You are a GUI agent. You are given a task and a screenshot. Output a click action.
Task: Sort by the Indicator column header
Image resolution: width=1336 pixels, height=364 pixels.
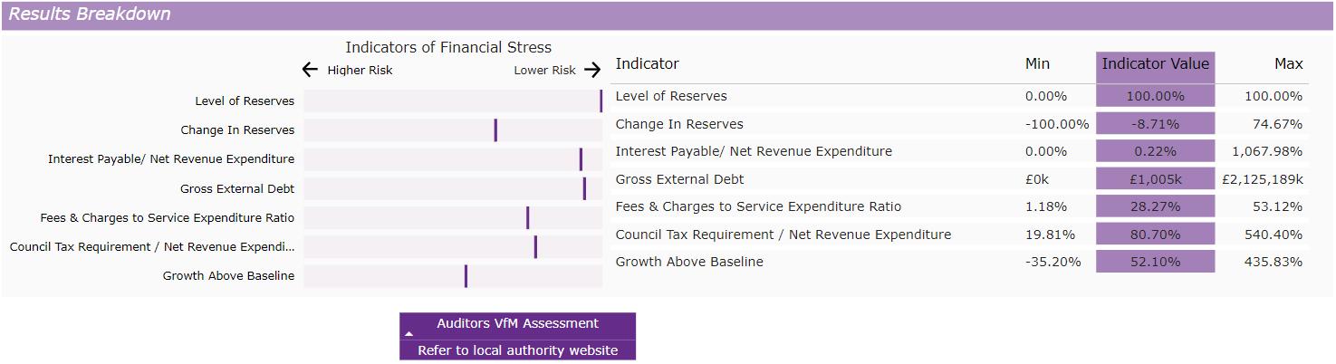point(647,64)
